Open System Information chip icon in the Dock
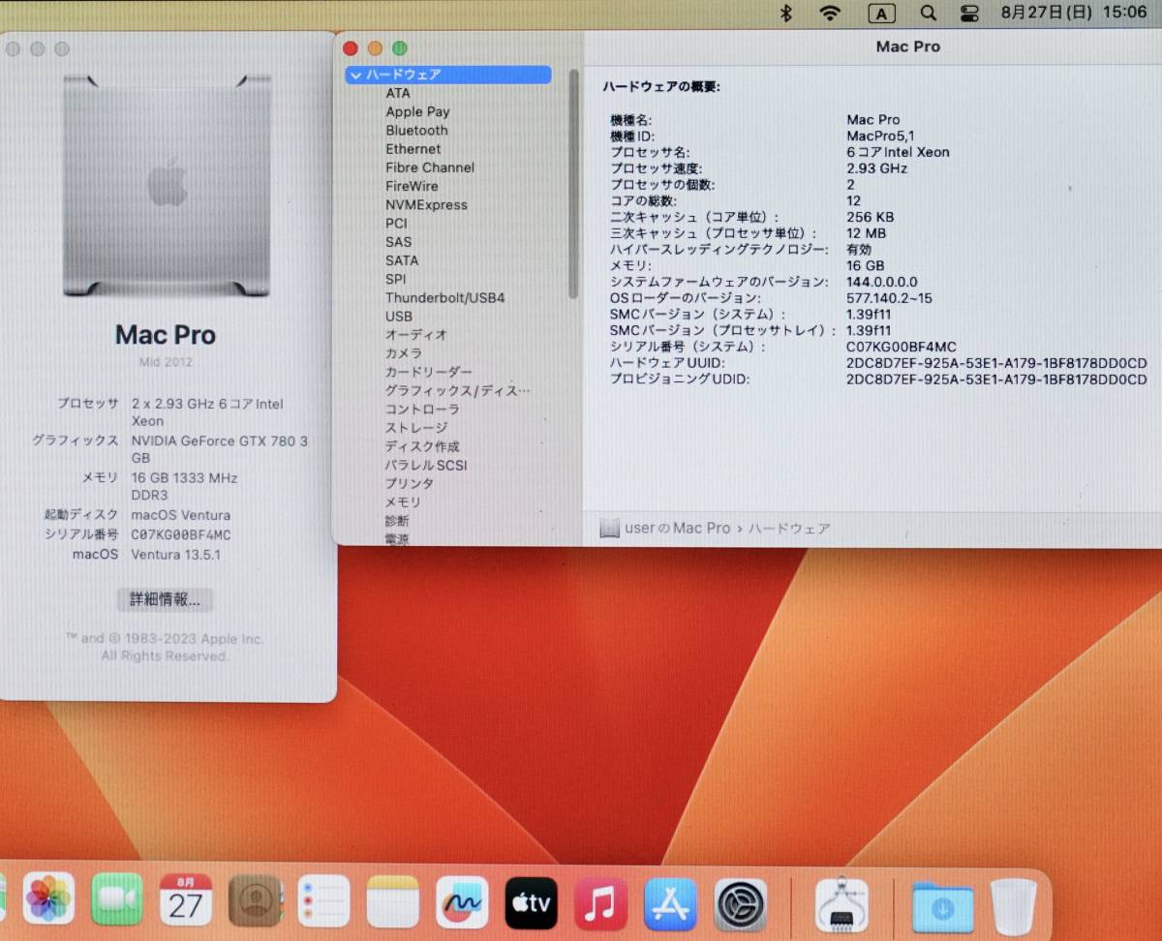 (x=841, y=906)
